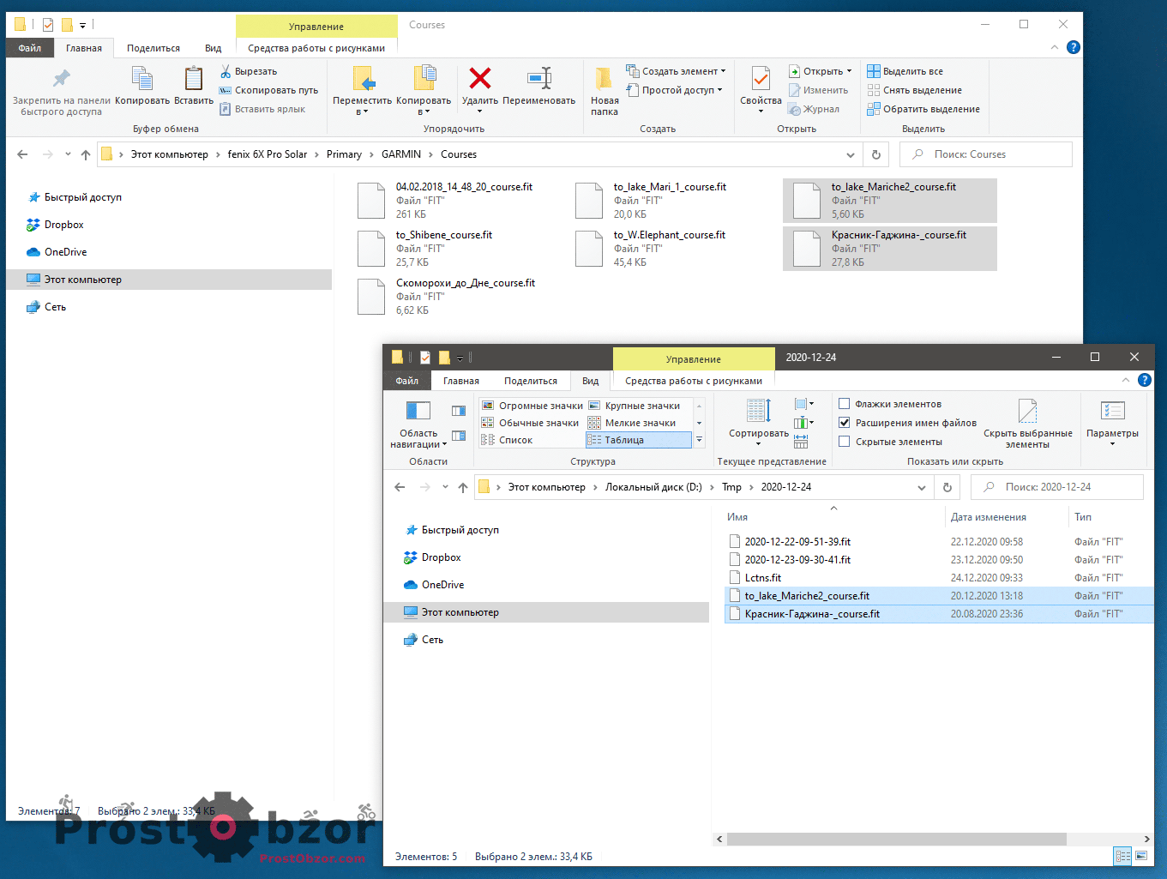The width and height of the screenshot is (1167, 879).
Task: Open Параметры options icon
Action: (1112, 412)
